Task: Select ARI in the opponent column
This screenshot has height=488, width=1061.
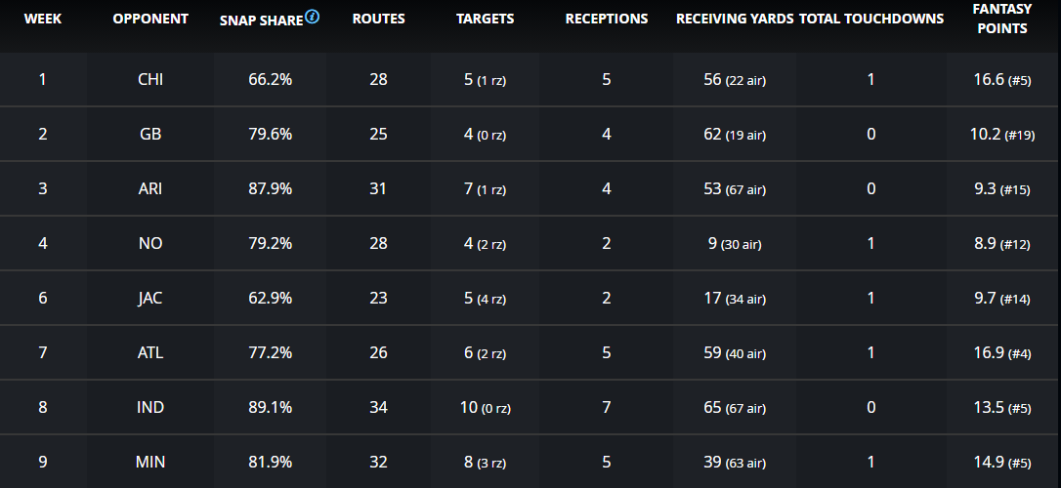Action: pos(150,189)
